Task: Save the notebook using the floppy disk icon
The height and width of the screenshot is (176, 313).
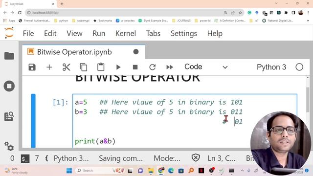Action: click(32, 67)
